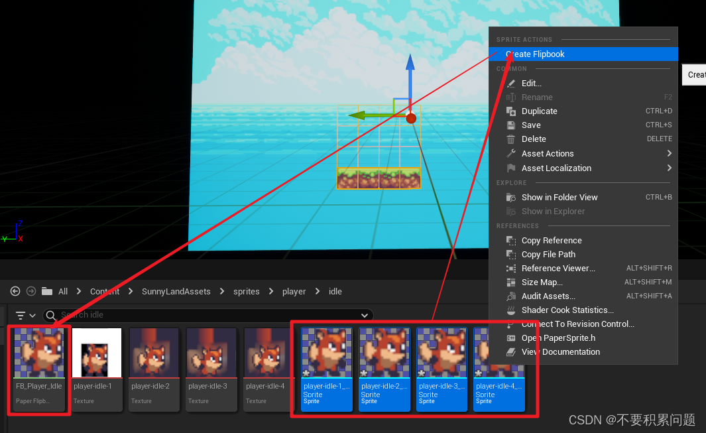Select the player-idle-1 texture asset
706x433 pixels.
point(97,369)
